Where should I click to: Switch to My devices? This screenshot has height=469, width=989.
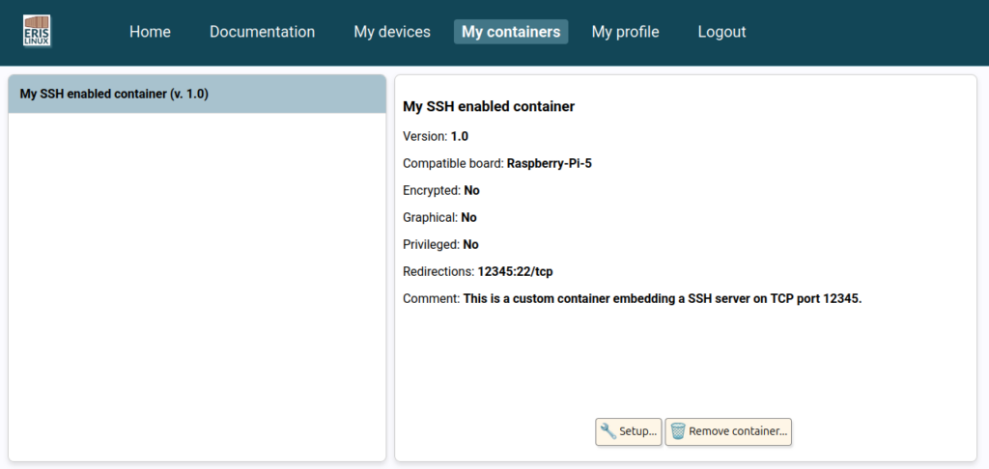point(392,32)
